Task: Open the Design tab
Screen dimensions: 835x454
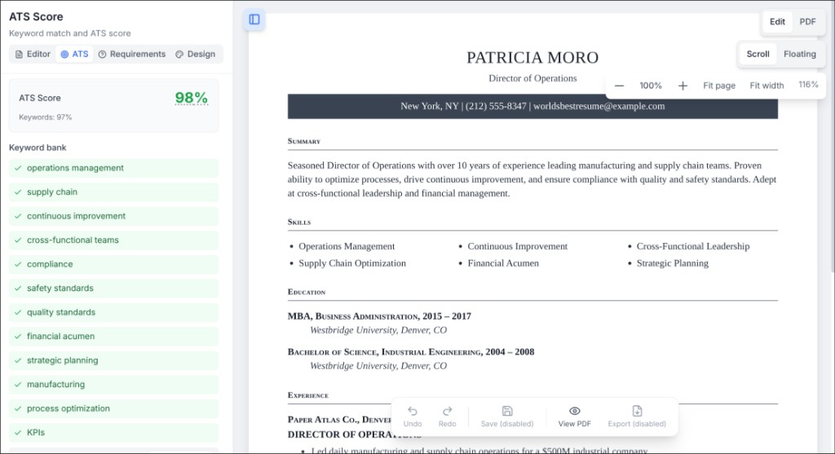Action: click(196, 55)
